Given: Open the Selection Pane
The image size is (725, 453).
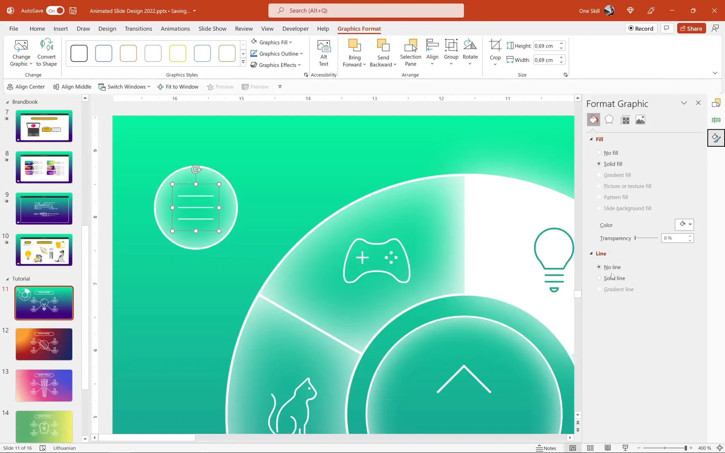Looking at the screenshot, I should pyautogui.click(x=410, y=53).
